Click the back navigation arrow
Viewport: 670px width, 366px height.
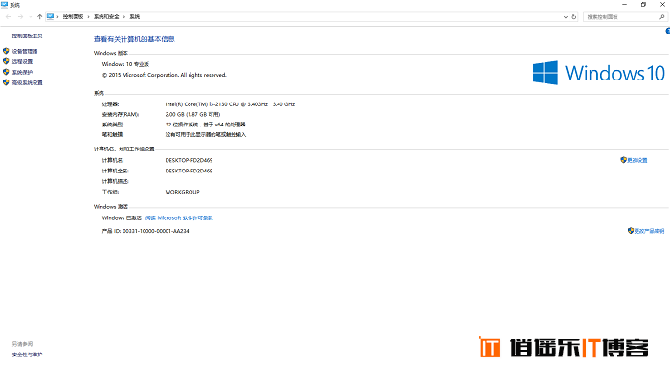[8, 16]
